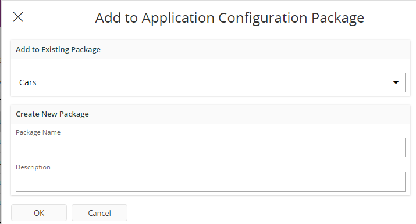Click the Description label
Viewport: 416px width, 224px height.
[33, 167]
